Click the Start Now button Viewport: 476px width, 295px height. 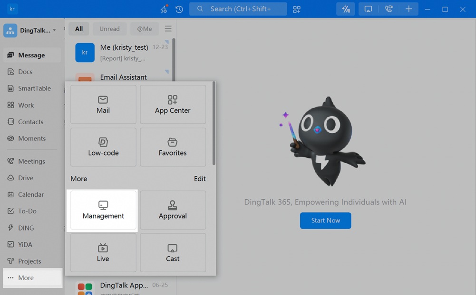point(325,221)
